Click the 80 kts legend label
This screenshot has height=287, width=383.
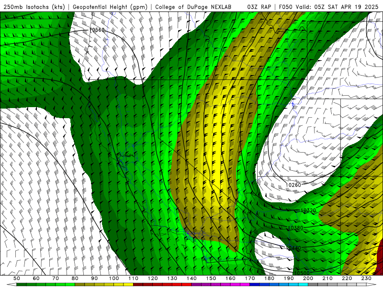(x=75, y=278)
